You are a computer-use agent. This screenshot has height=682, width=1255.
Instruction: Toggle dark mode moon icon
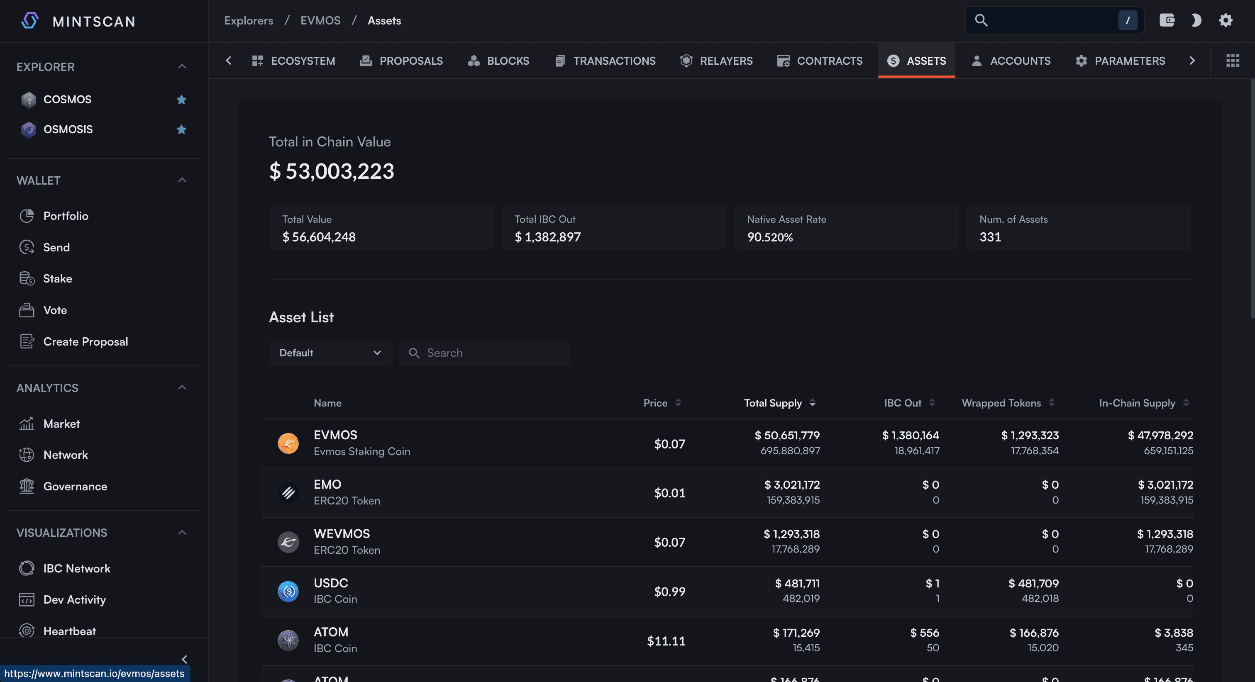pyautogui.click(x=1196, y=20)
